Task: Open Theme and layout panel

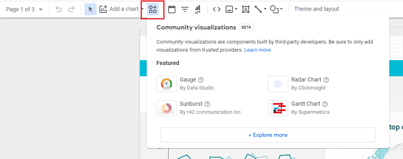Action: [316, 9]
